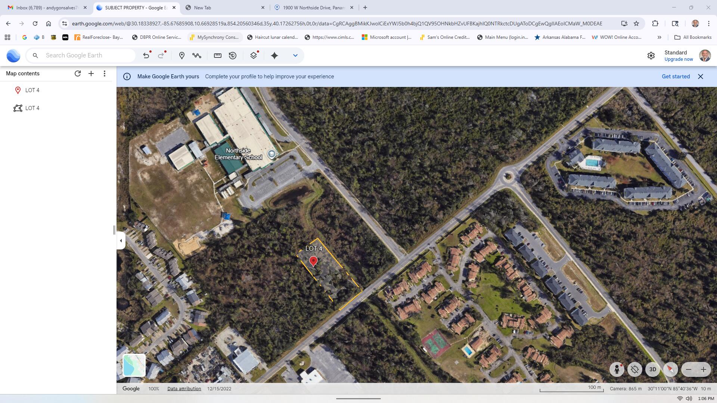Click the Northside Elementary School marker

pos(271,154)
